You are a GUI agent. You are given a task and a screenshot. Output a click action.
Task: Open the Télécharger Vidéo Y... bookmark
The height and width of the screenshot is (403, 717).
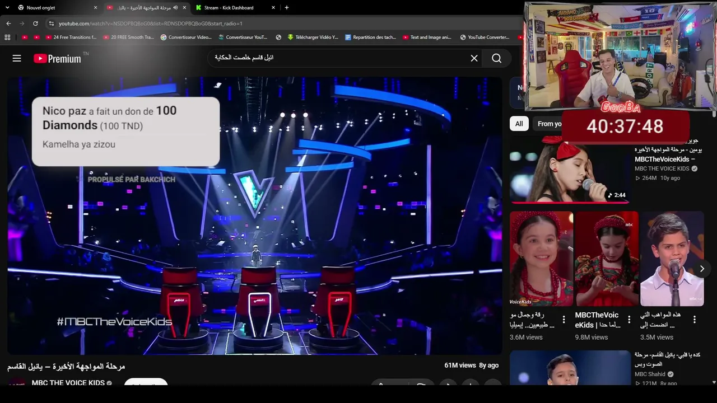(x=313, y=38)
